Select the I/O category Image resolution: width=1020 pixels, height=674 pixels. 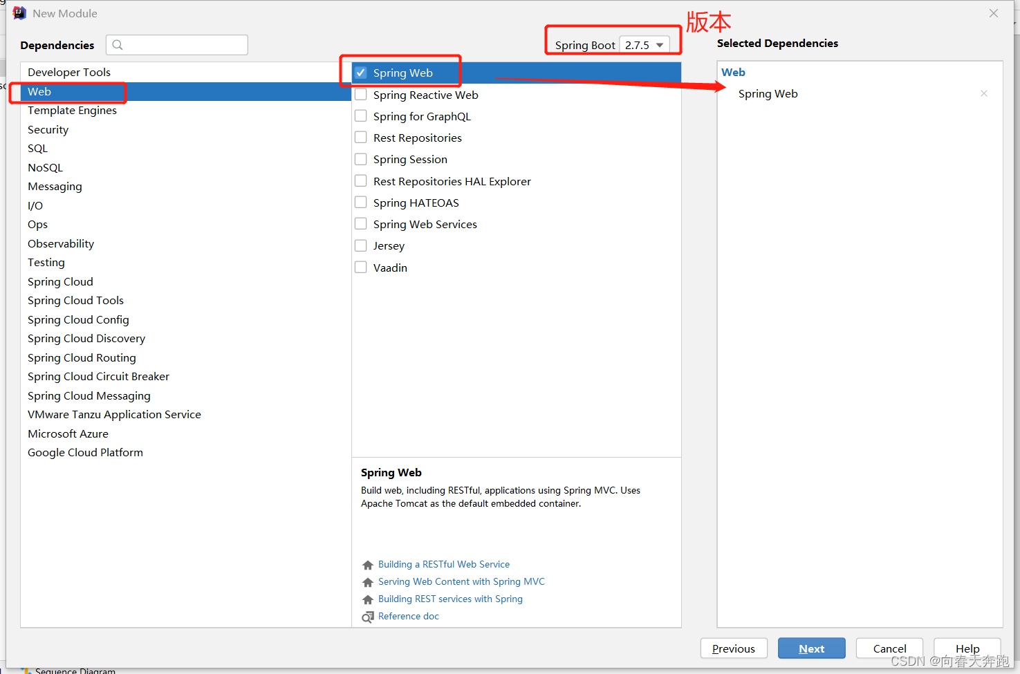tap(186, 205)
